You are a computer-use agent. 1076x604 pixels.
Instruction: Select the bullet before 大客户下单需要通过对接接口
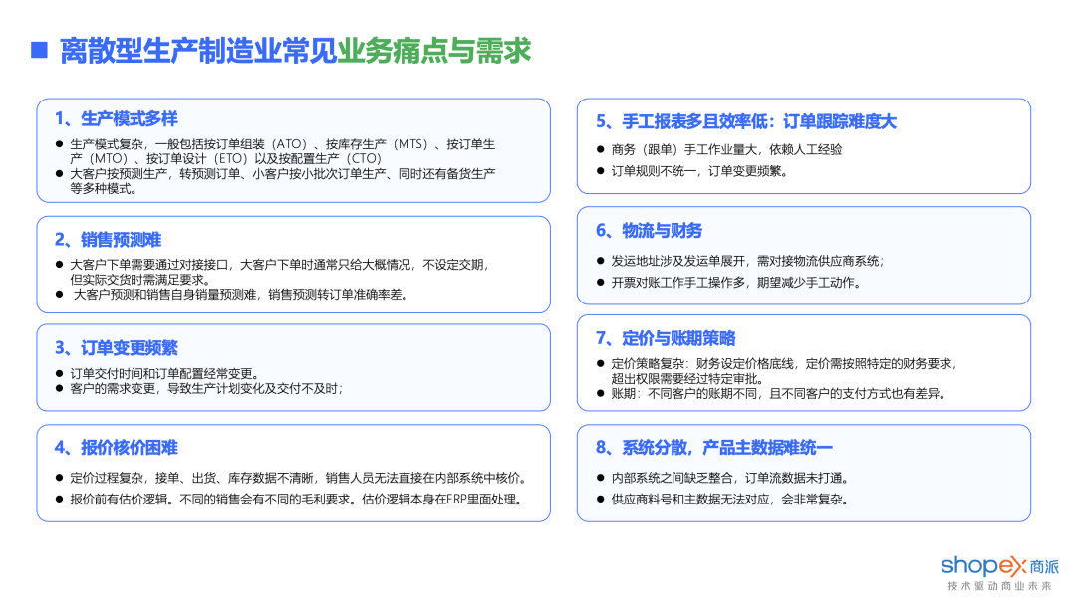pyautogui.click(x=58, y=266)
